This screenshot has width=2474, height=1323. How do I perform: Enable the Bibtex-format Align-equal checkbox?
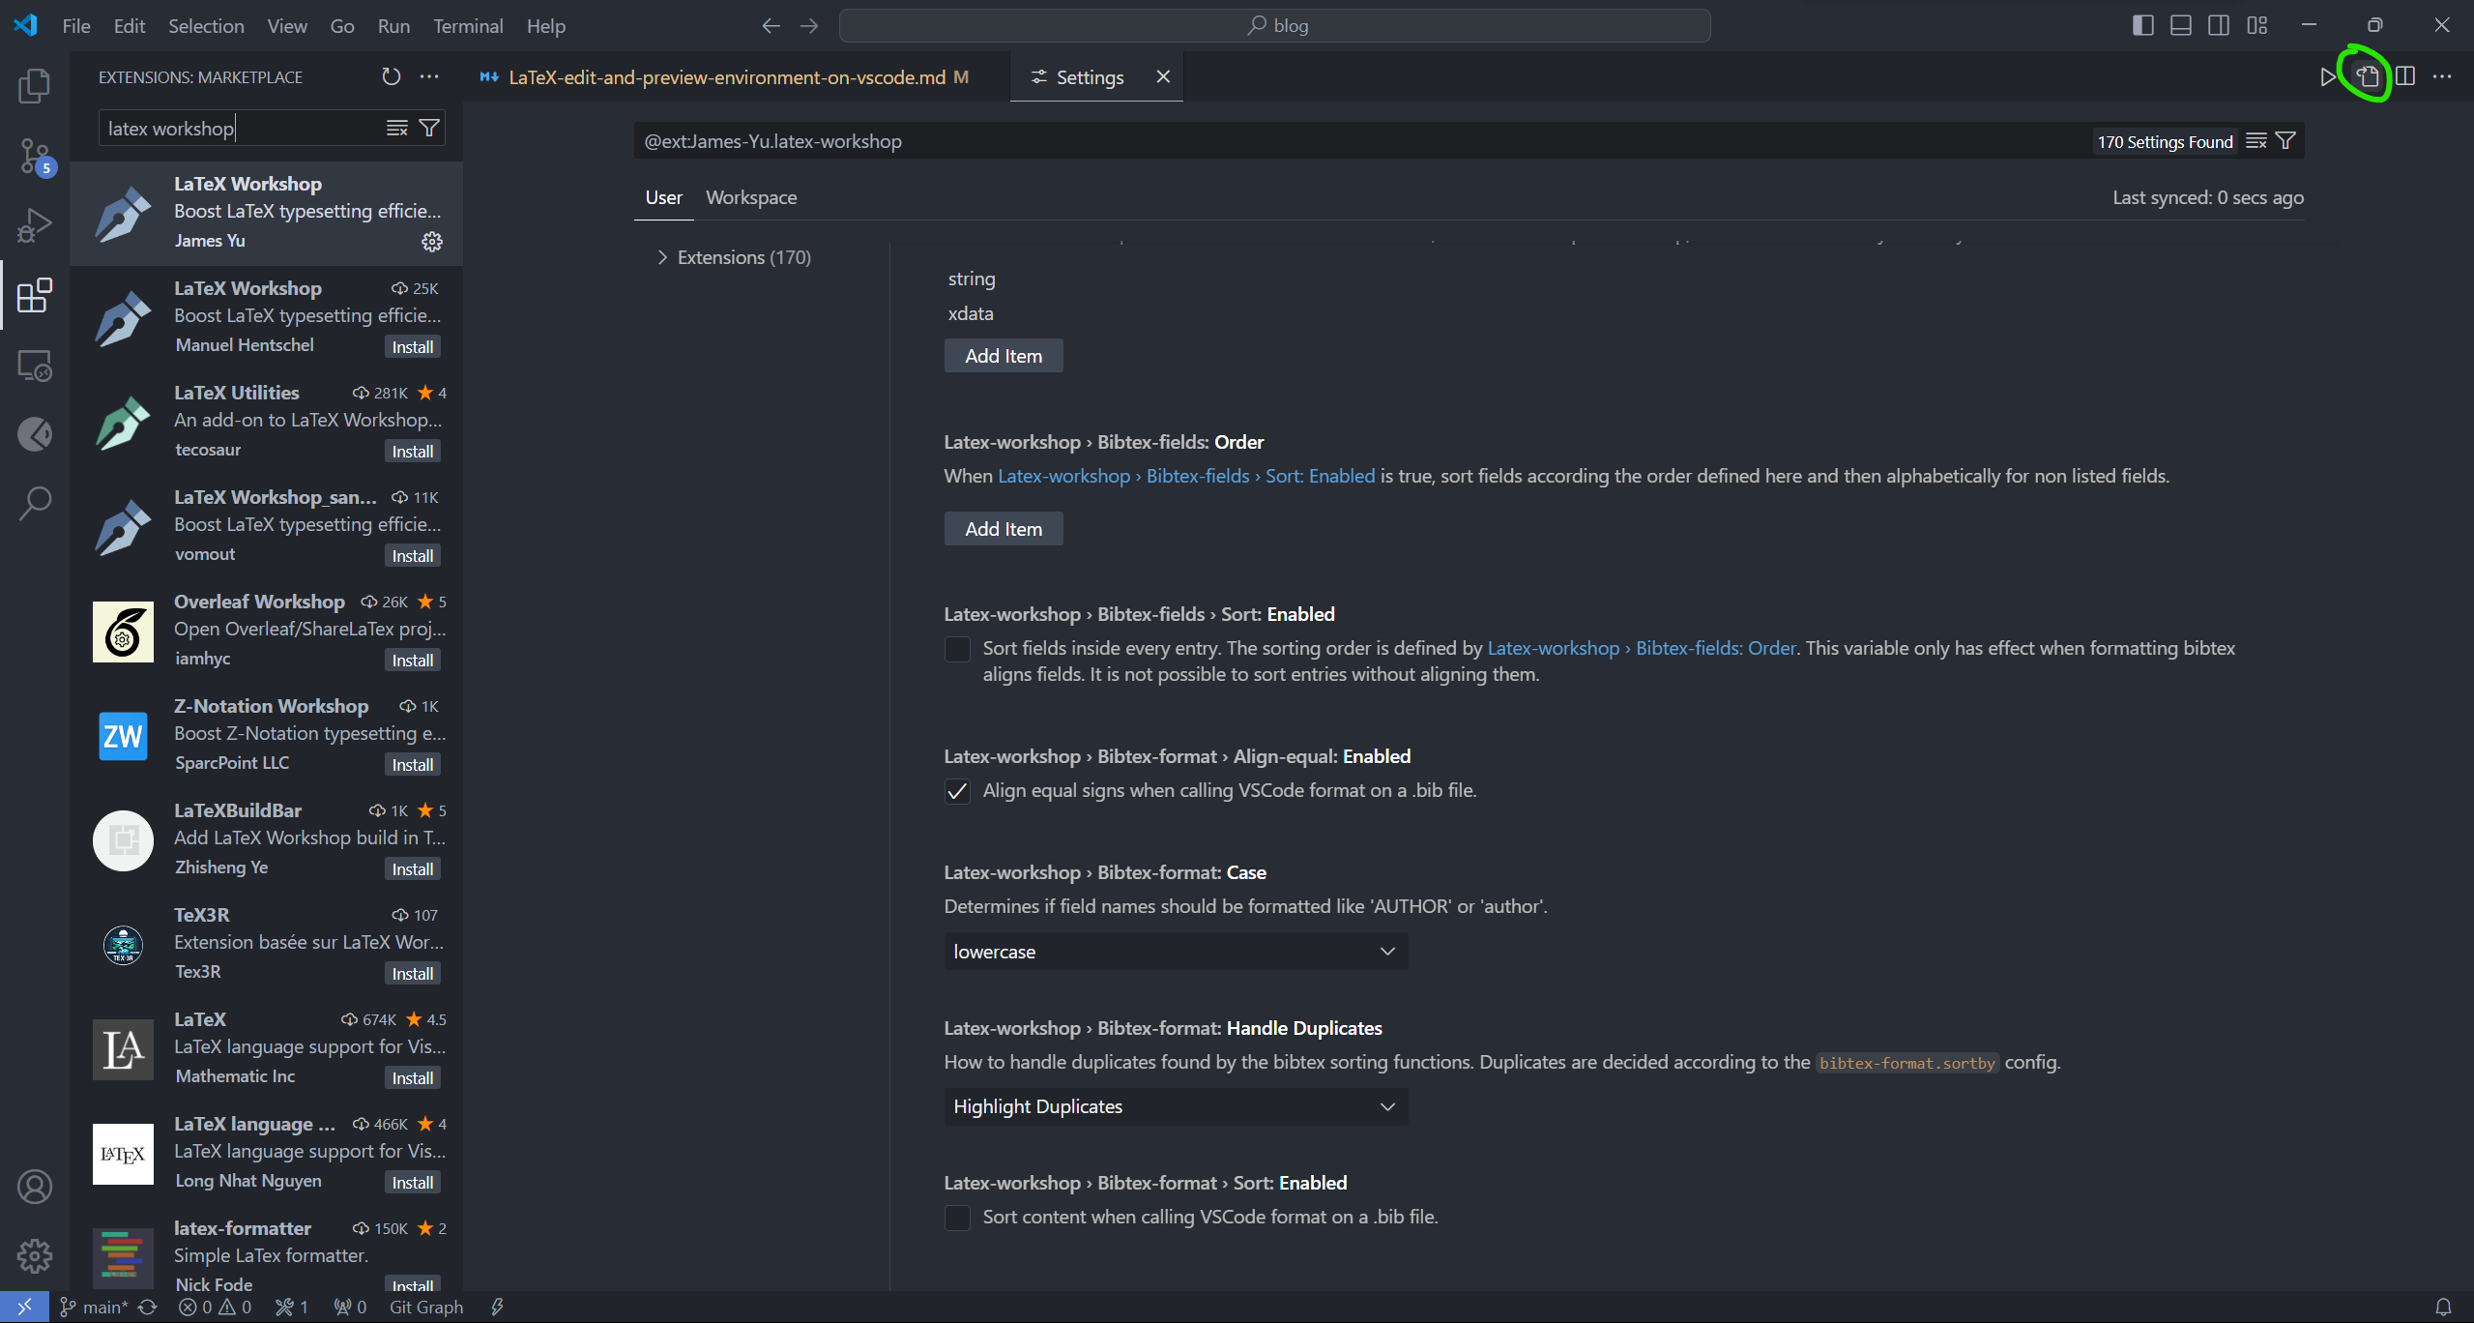coord(957,791)
